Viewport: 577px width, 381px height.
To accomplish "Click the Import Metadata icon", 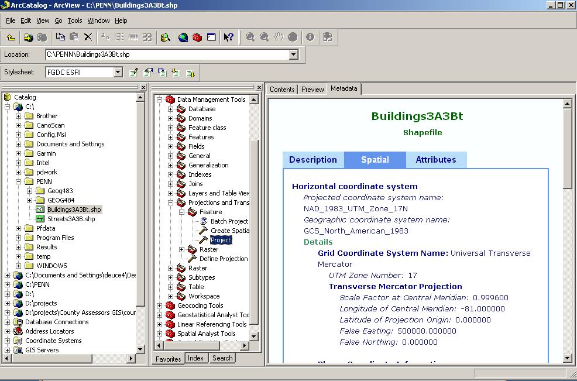I will pyautogui.click(x=176, y=73).
